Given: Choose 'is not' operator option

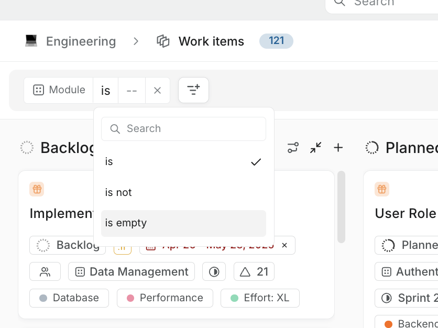Looking at the screenshot, I should click(183, 192).
